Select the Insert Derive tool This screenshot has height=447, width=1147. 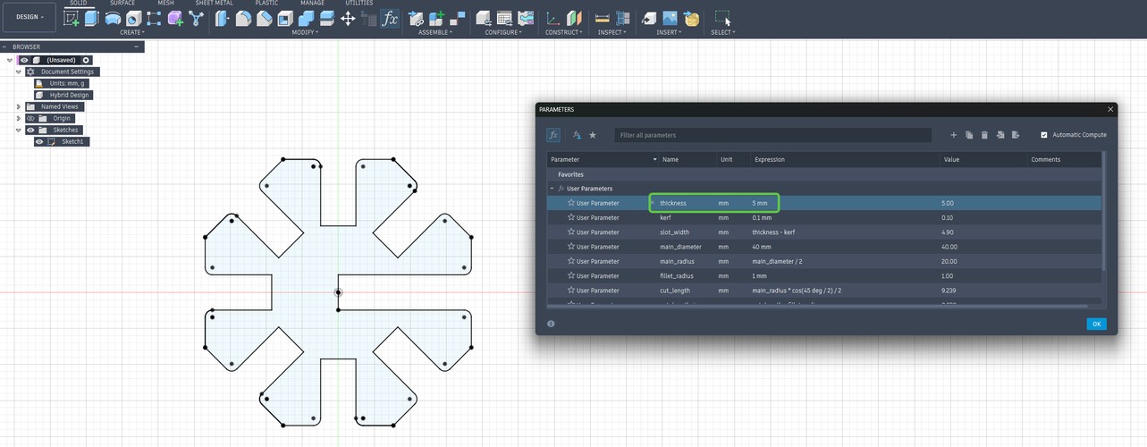tap(649, 18)
